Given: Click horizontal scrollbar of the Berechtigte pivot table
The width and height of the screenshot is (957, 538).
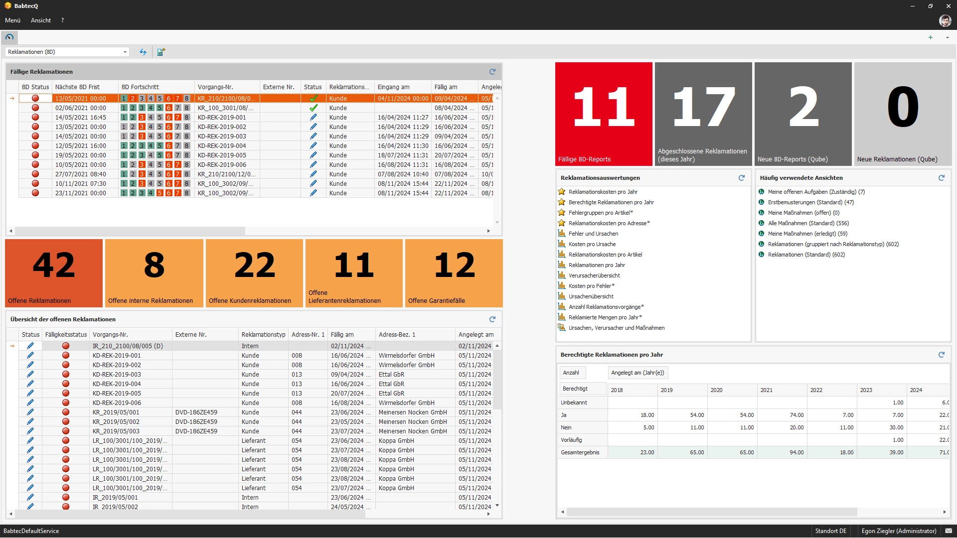Looking at the screenshot, I should 712,512.
